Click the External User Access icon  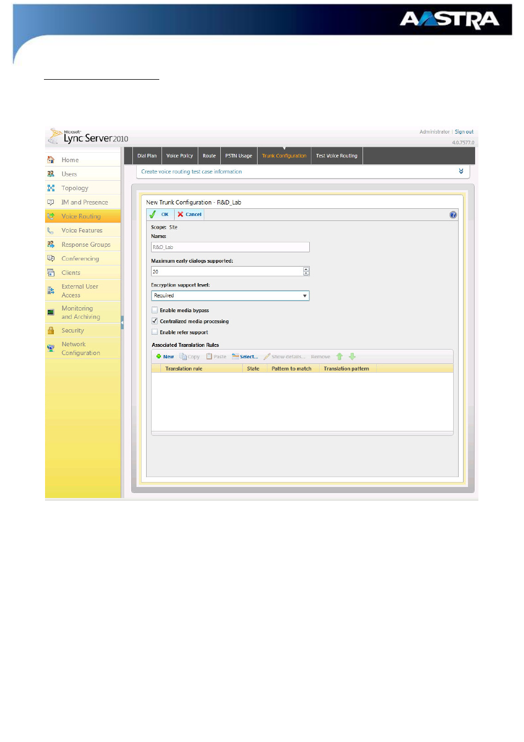(x=51, y=290)
